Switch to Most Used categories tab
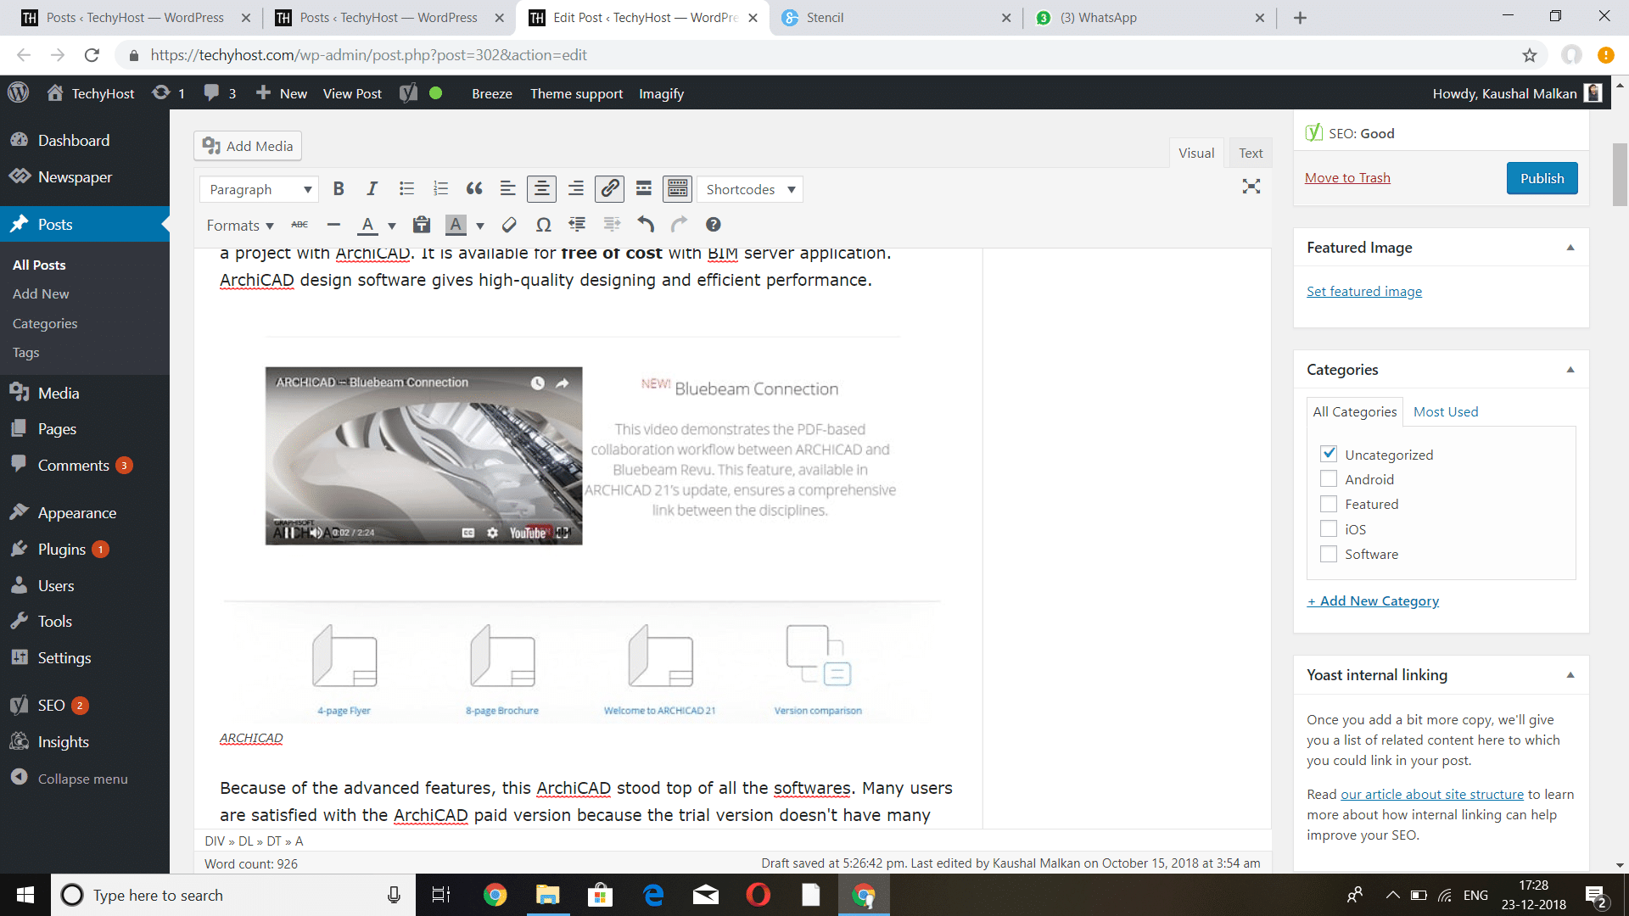1629x916 pixels. tap(1446, 411)
